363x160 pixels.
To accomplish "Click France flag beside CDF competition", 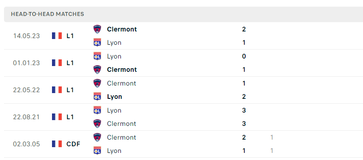I will pos(57,144).
